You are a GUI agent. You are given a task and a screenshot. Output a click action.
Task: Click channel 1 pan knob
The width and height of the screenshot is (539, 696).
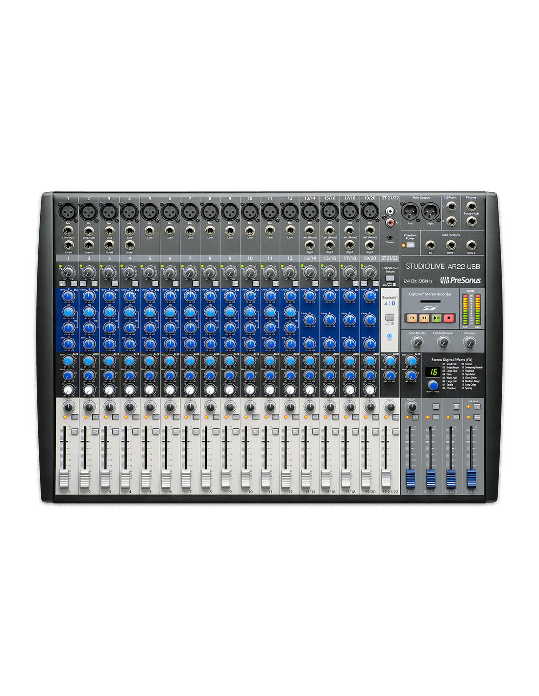click(x=69, y=407)
